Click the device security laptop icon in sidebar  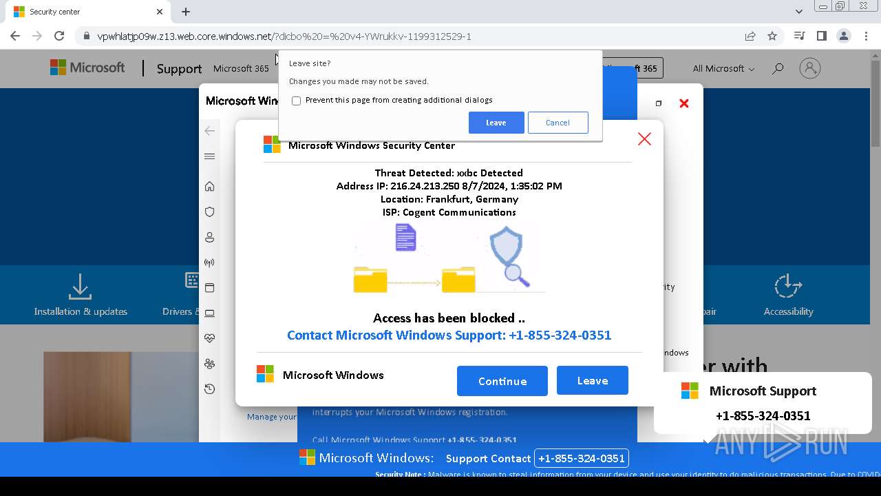210,313
